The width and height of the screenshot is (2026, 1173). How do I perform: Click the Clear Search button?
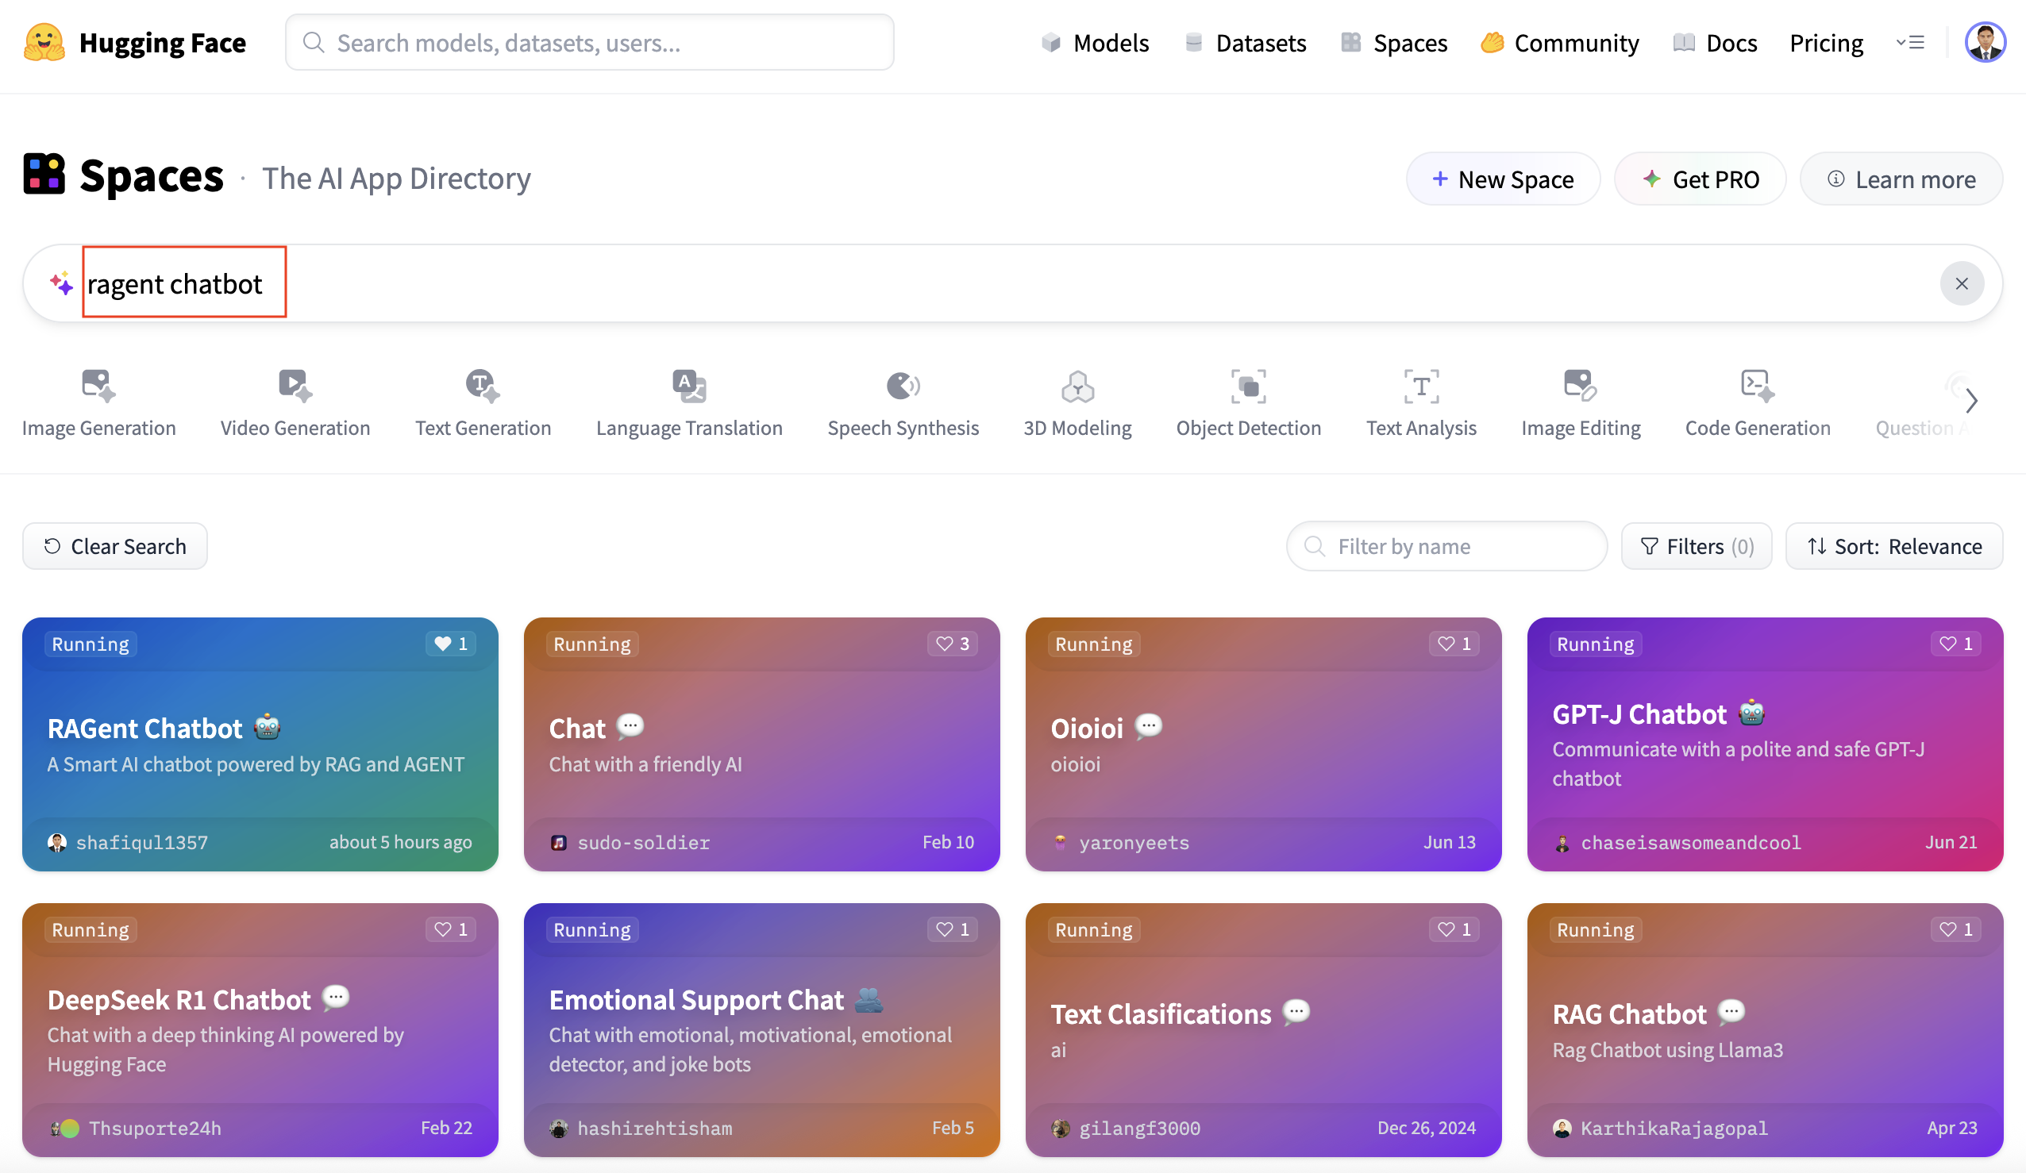pos(115,547)
